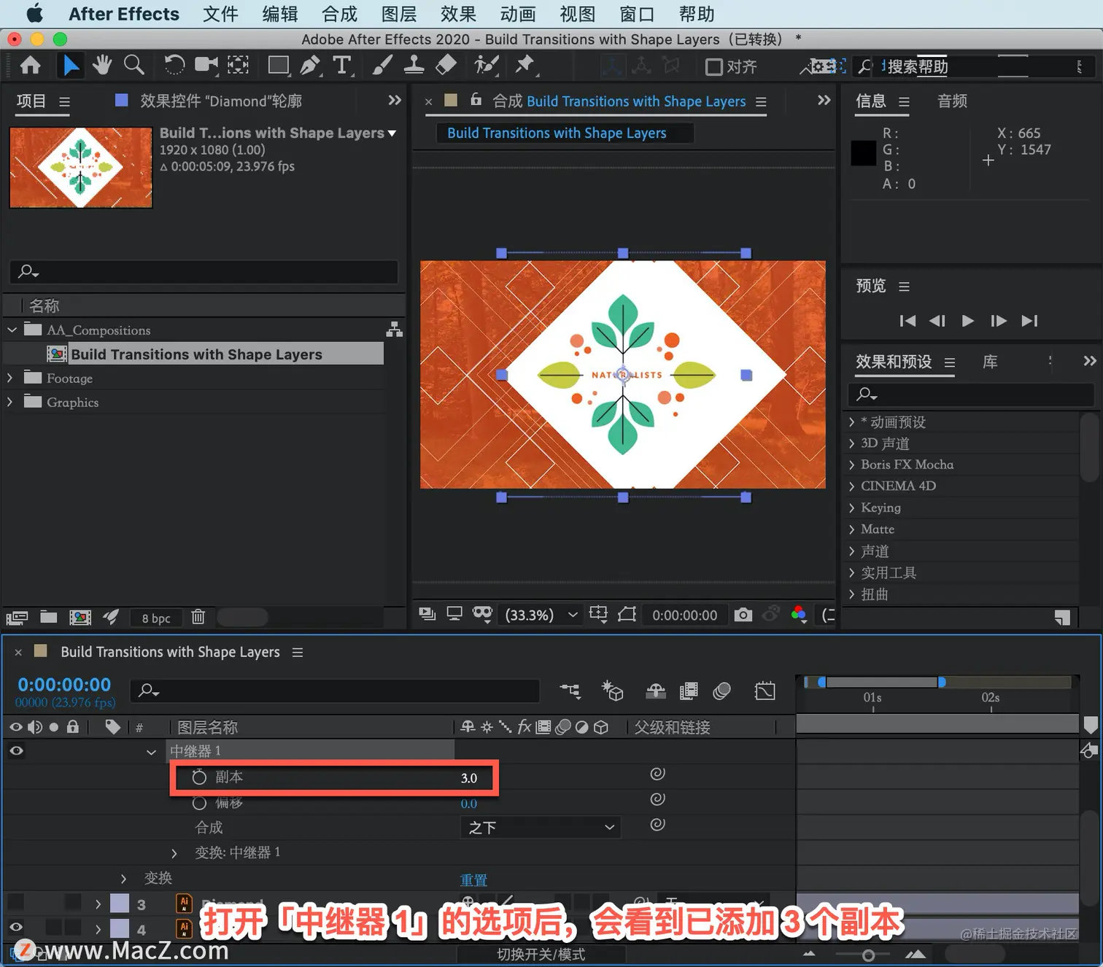Enable the 对齐 snapping checkbox
The image size is (1103, 967).
pos(713,67)
